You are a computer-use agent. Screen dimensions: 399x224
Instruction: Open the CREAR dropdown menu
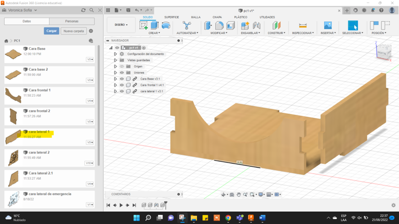click(x=154, y=33)
